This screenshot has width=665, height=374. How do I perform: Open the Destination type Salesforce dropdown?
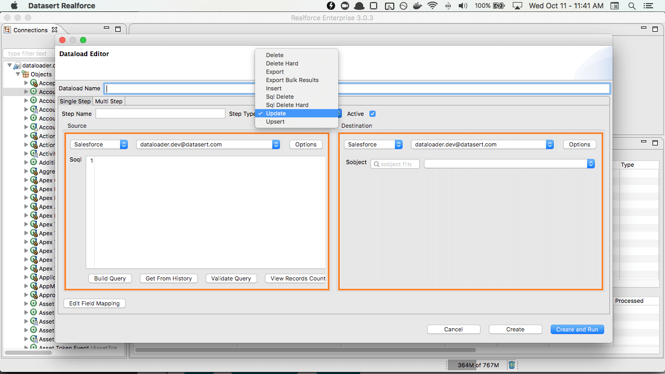pyautogui.click(x=373, y=144)
